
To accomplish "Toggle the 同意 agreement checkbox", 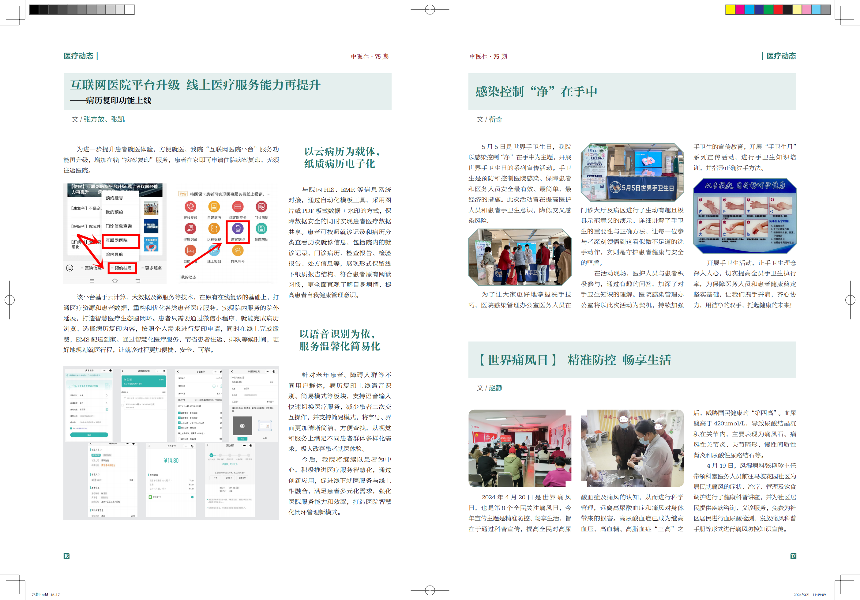I will pyautogui.click(x=72, y=428).
